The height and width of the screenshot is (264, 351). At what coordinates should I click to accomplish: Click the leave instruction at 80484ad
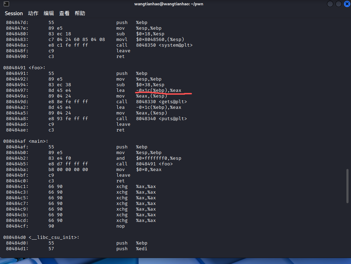pyautogui.click(x=123, y=124)
